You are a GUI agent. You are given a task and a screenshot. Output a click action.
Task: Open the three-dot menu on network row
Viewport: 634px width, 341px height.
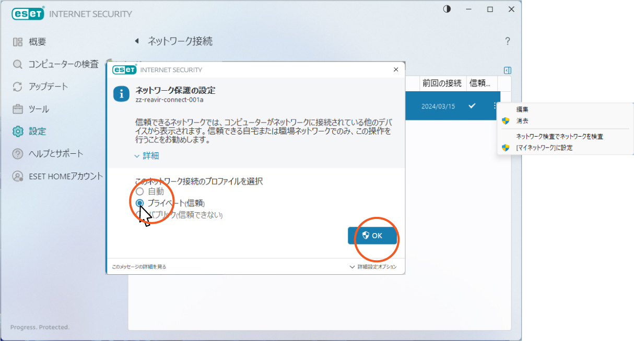tap(494, 106)
